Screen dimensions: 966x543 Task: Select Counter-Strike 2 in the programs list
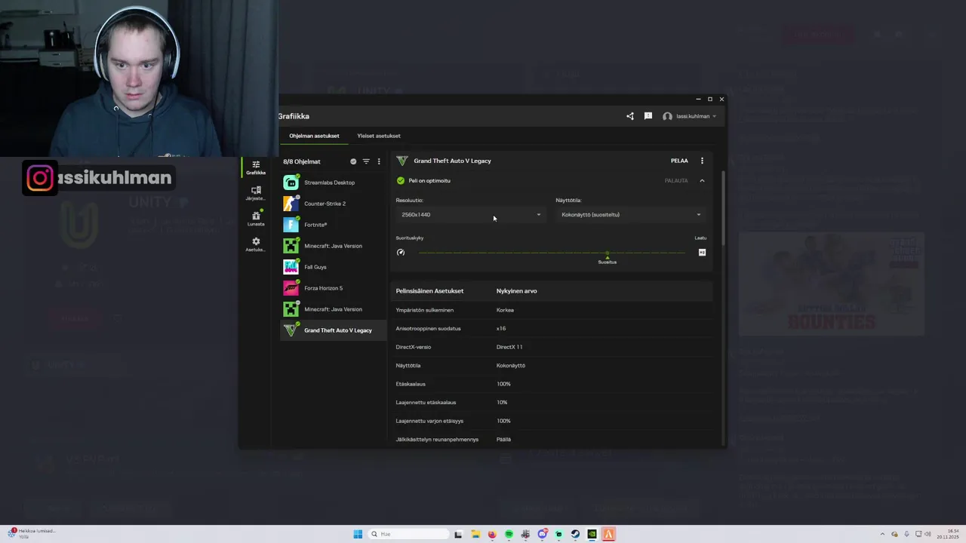(333, 204)
